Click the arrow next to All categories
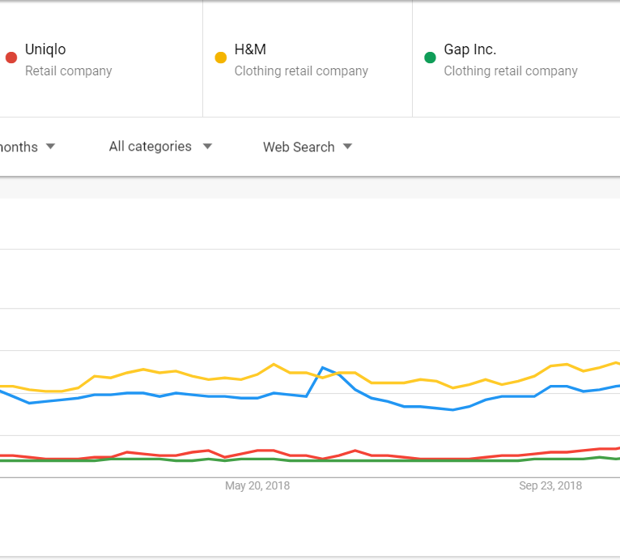Screen dimensions: 620x560 [207, 147]
